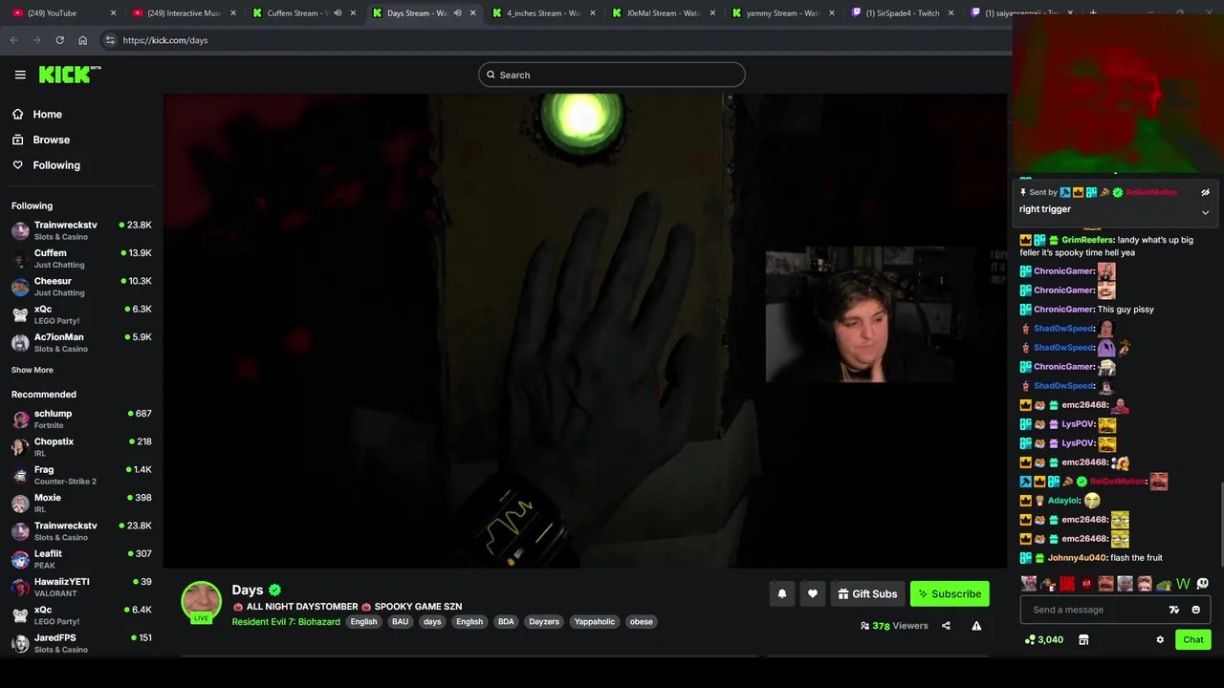1224x688 pixels.
Task: Click the BDA tag
Action: tap(506, 621)
